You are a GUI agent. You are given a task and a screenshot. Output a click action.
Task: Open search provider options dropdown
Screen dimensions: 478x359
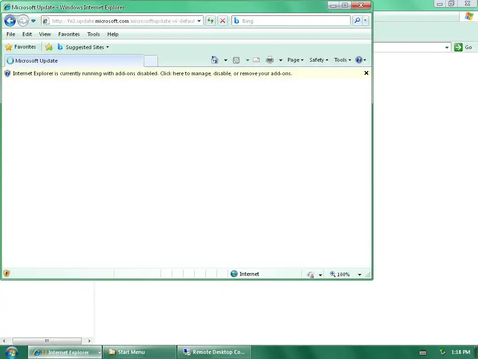[x=365, y=21]
